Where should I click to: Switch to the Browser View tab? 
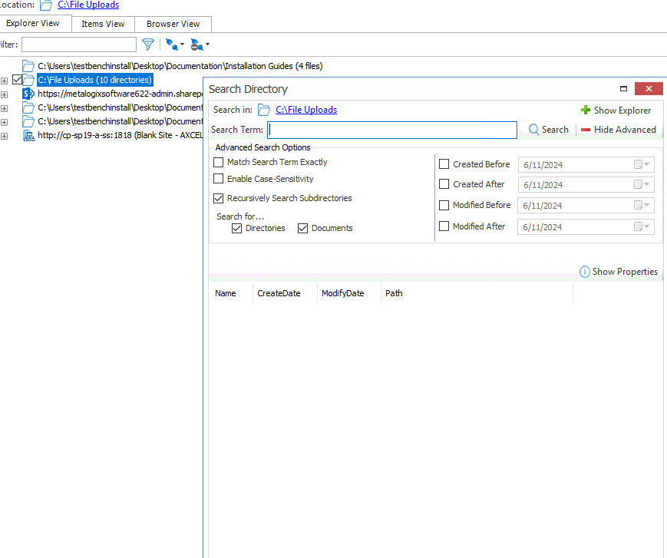tap(173, 24)
